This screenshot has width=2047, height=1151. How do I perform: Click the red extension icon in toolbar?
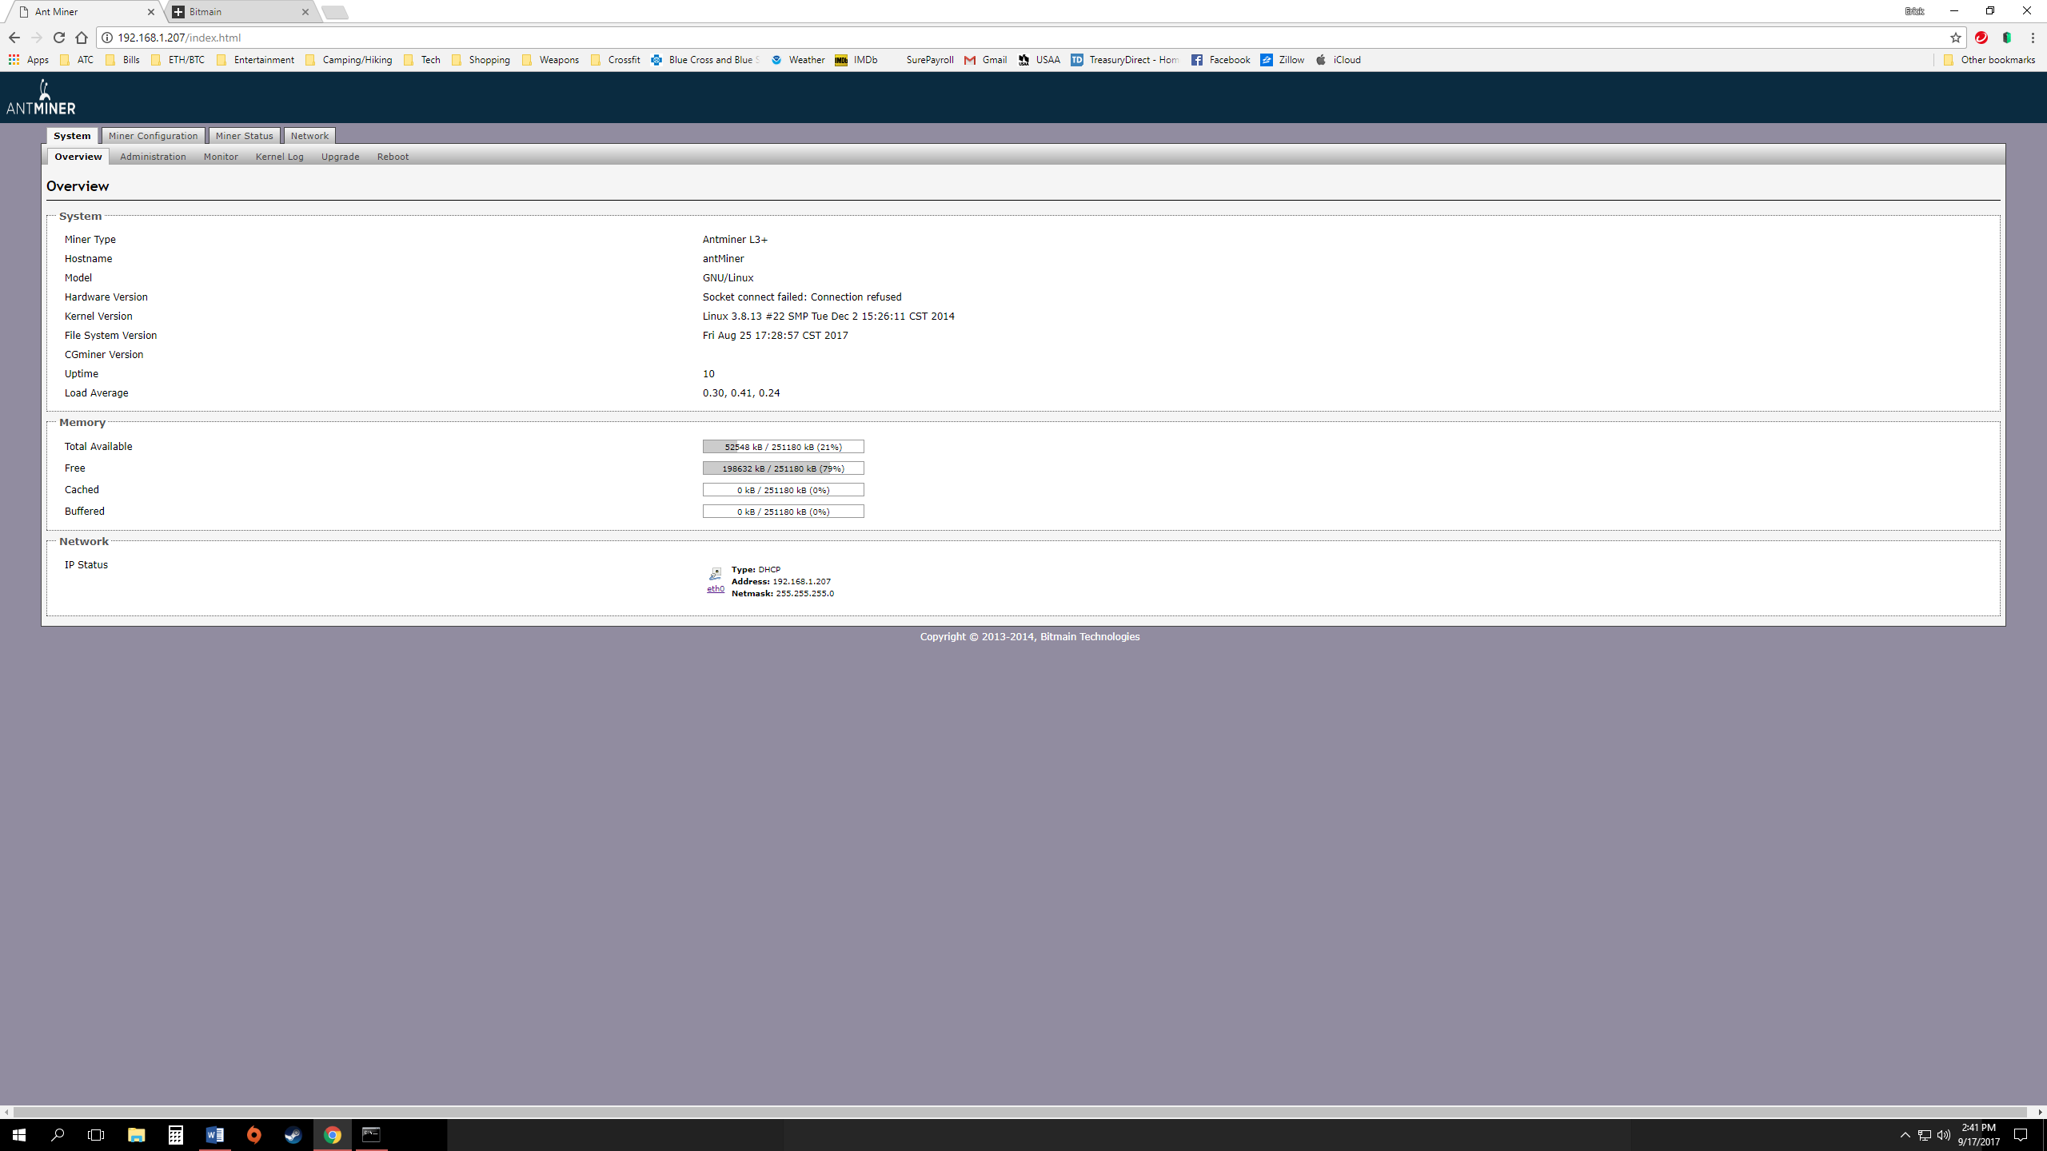1981,38
